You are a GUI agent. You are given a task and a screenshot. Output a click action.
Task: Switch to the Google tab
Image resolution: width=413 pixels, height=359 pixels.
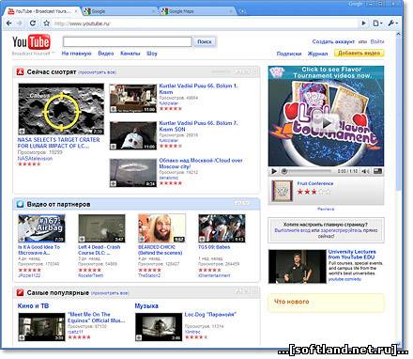120,11
